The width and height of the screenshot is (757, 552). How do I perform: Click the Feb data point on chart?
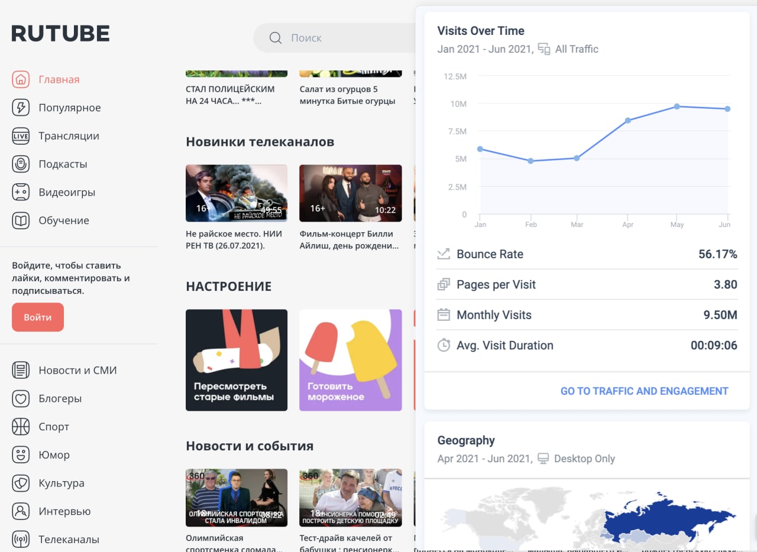coord(530,161)
